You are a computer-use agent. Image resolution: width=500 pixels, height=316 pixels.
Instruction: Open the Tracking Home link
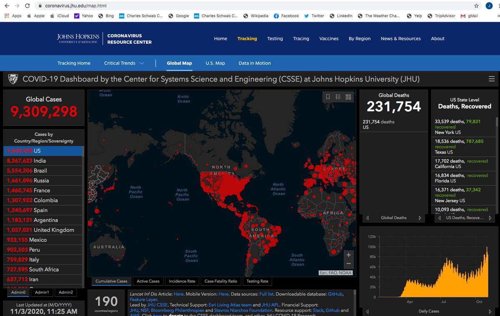coord(74,63)
